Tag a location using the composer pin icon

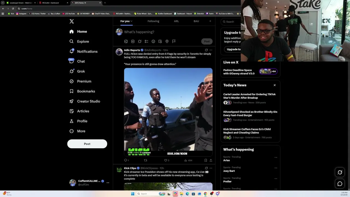(x=167, y=41)
